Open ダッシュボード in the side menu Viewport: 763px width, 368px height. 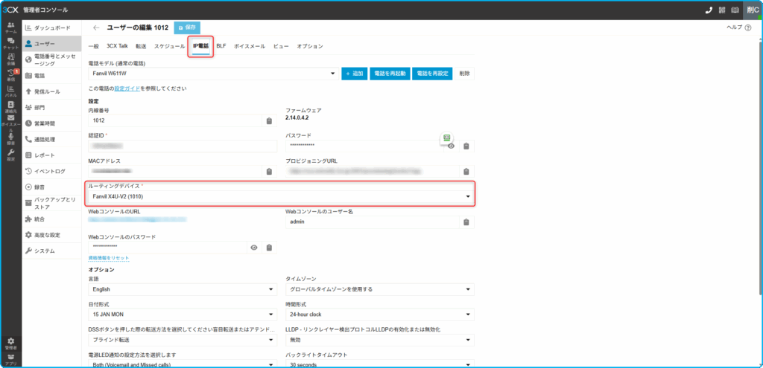pos(51,28)
